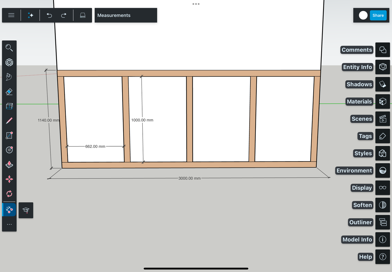
Task: Open the Scenes panel
Action: tap(383, 119)
